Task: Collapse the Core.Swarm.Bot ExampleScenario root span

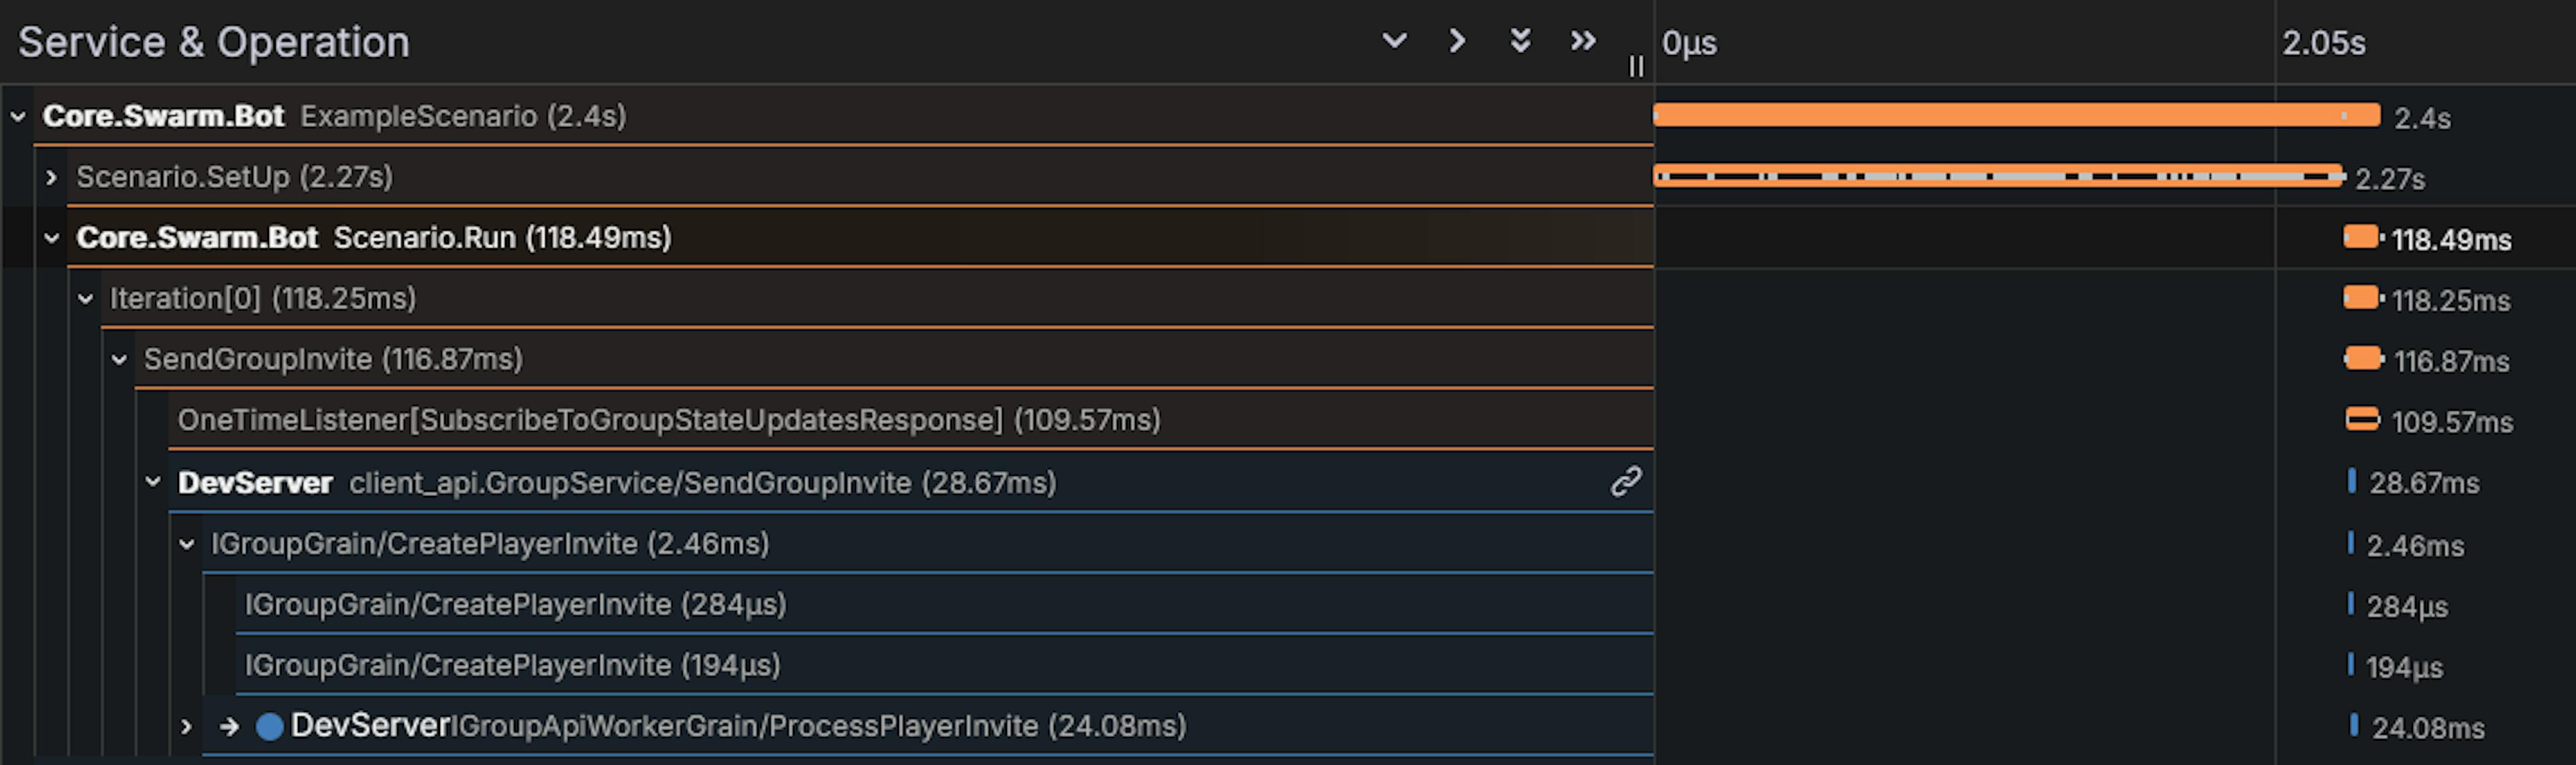Action: coord(18,116)
